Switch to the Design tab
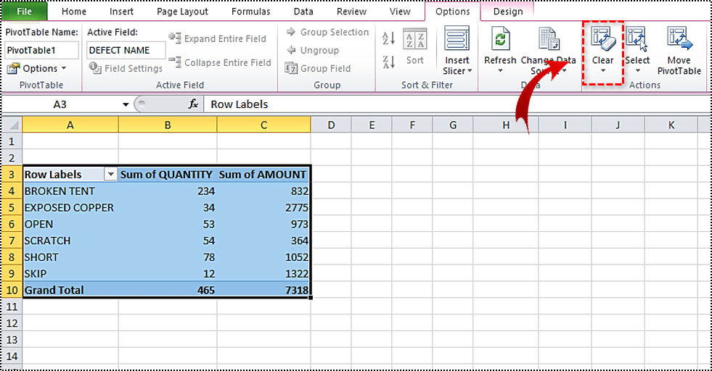The image size is (712, 371). click(x=507, y=12)
